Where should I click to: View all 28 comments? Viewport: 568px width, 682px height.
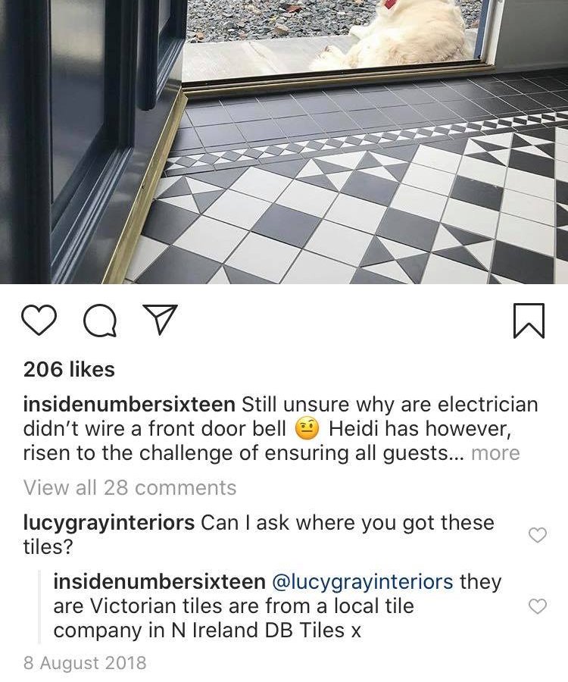click(130, 487)
